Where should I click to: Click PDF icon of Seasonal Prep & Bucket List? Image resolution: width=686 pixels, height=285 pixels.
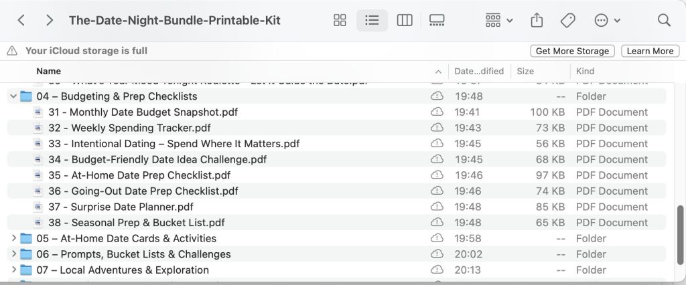pos(38,223)
